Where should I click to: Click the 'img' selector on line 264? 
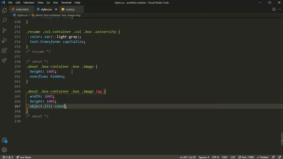[99, 91]
